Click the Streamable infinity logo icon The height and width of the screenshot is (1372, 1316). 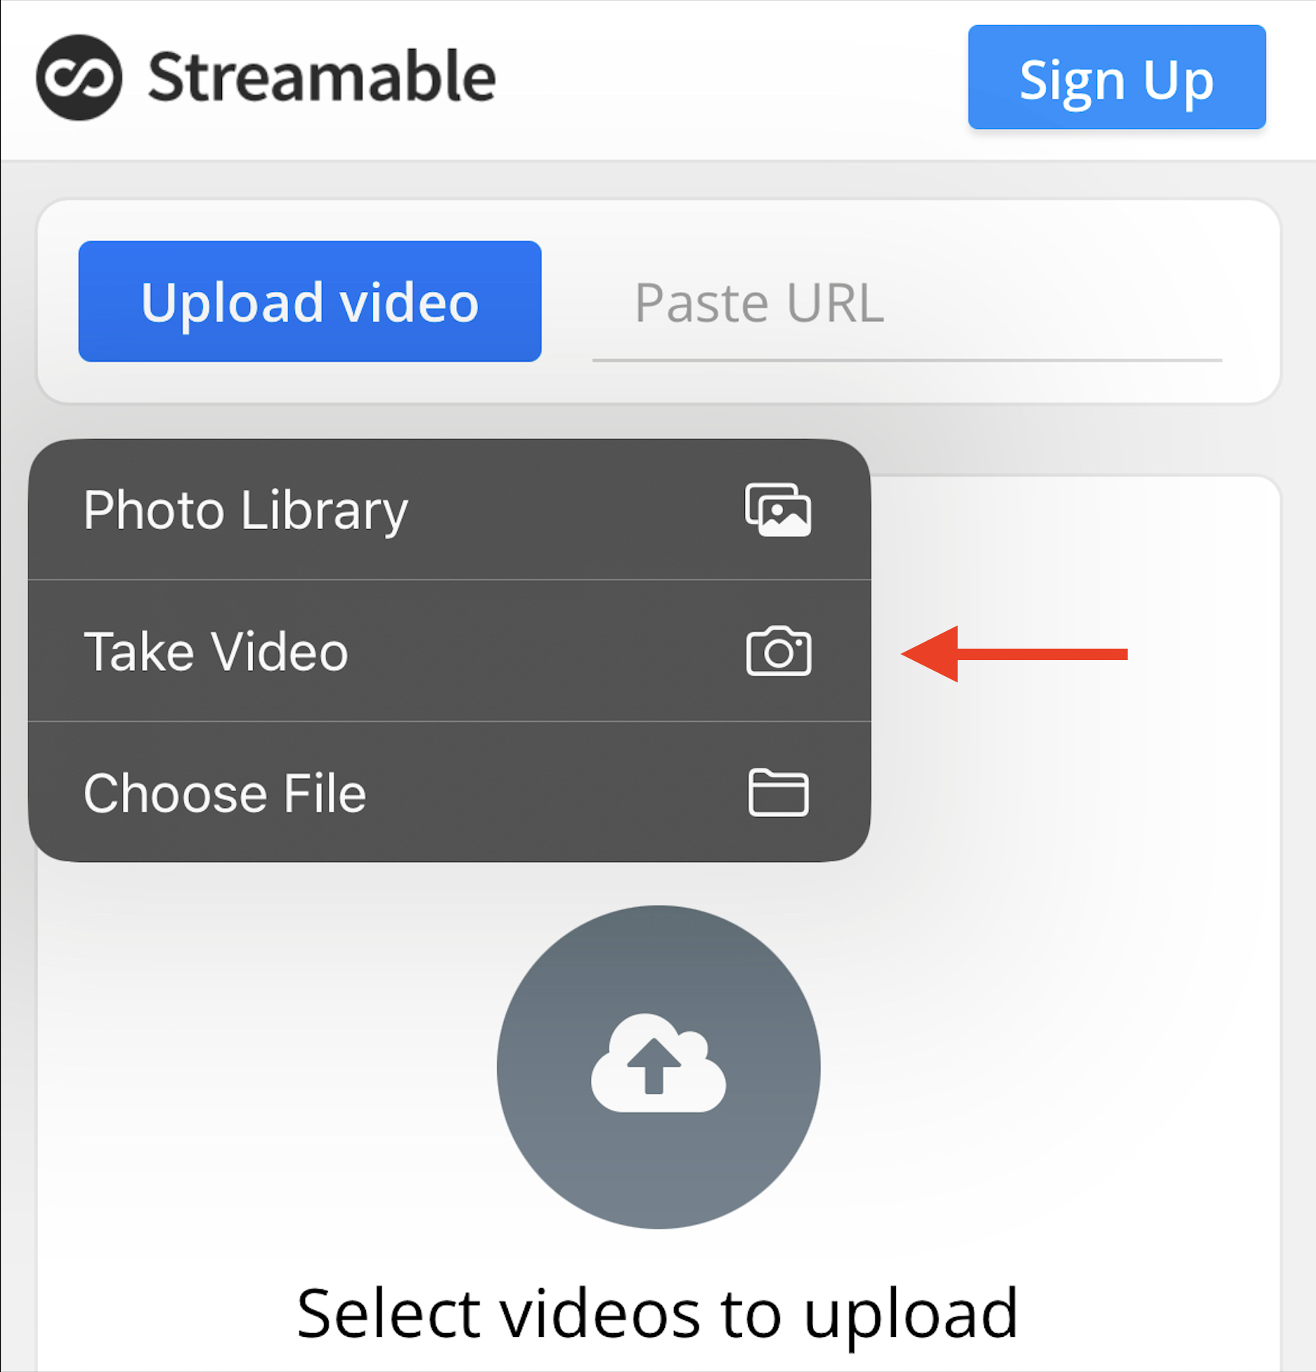(x=79, y=77)
